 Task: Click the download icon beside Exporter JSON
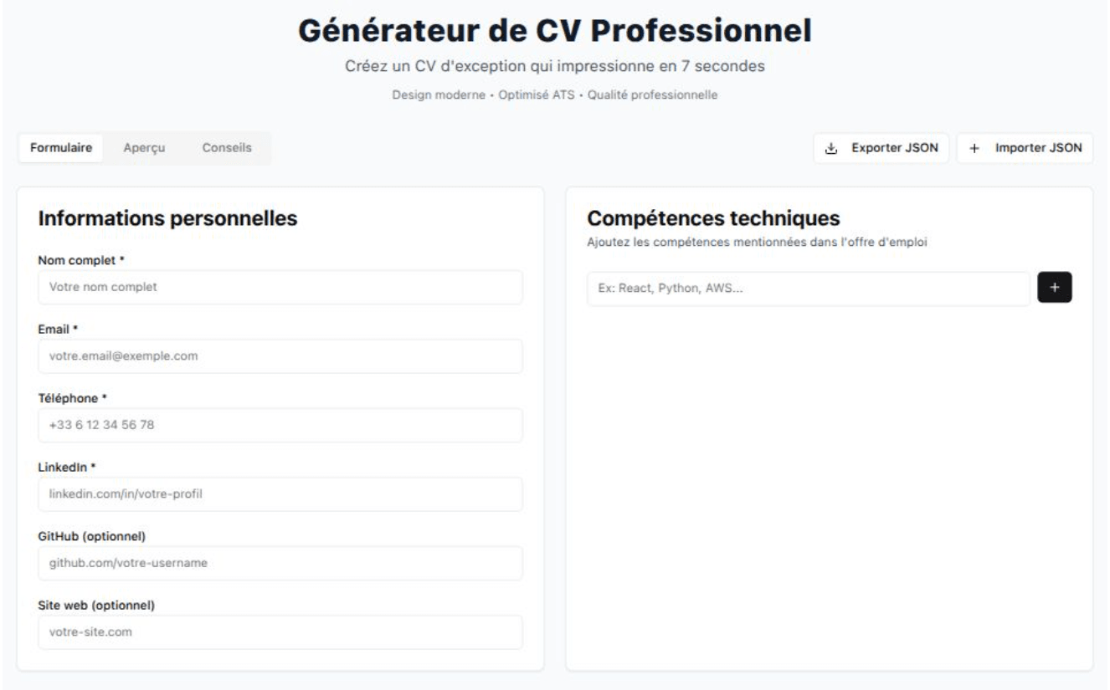[x=831, y=149]
